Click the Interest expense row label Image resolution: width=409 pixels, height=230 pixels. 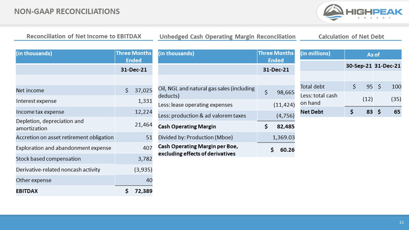(36, 101)
